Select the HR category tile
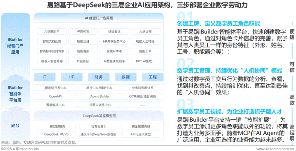Screen dimensions: 296x151 click(x=71, y=77)
